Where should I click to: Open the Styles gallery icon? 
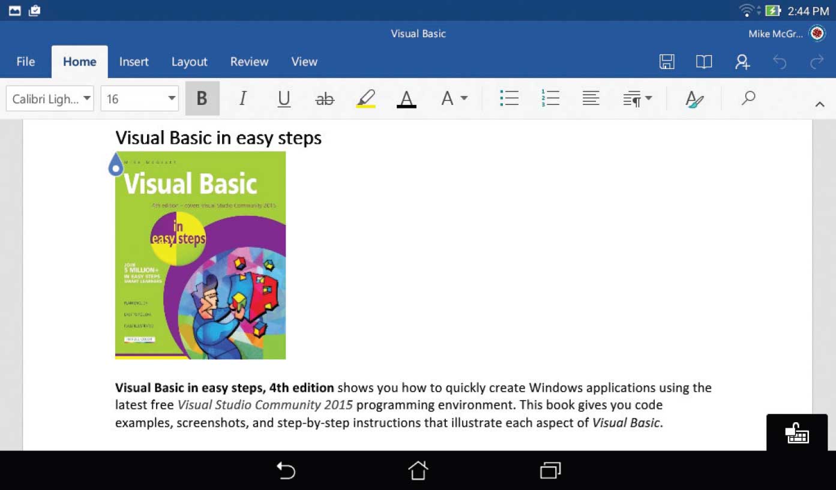pos(694,99)
